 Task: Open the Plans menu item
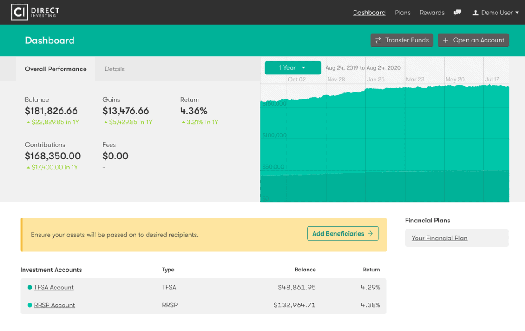click(402, 13)
